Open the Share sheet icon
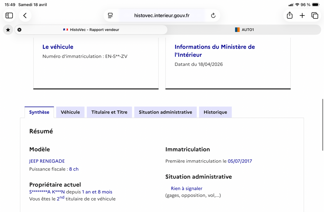This screenshot has height=212, width=324. tap(290, 15)
